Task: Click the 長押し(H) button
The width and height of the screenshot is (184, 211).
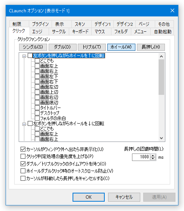Action: point(151,47)
